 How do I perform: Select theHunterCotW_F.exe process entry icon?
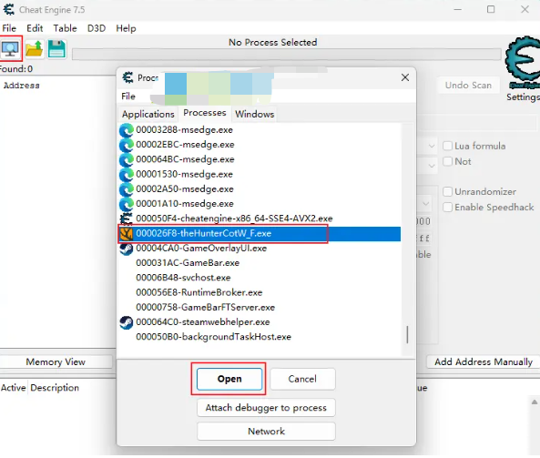pyautogui.click(x=126, y=234)
